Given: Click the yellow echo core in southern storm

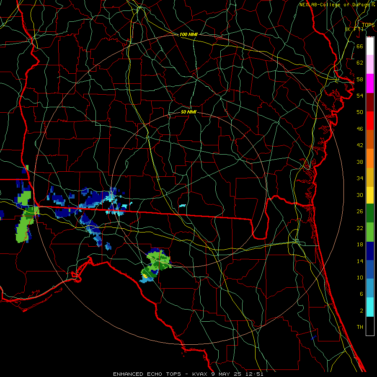Looking at the screenshot, I should pyautogui.click(x=145, y=276).
